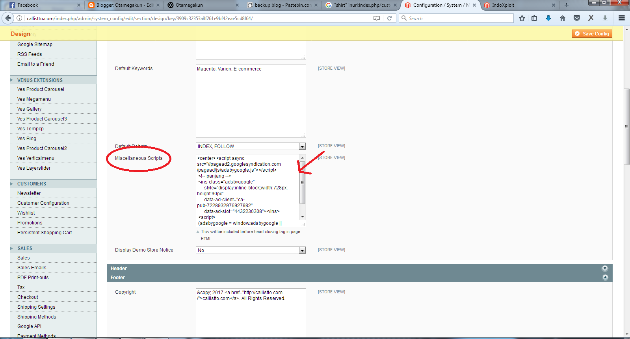
Task: Collapse the SALES sidebar group
Action: tap(54, 248)
